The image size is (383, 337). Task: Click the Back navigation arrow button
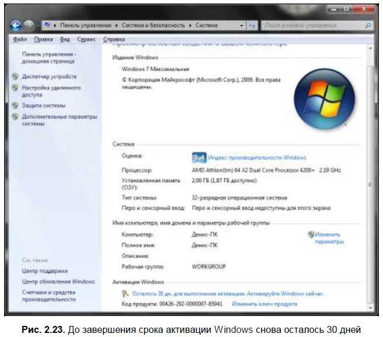click(x=16, y=25)
